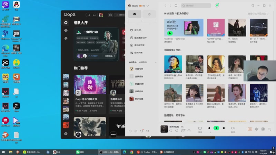Open comments for the current song
The height and width of the screenshot is (155, 276).
tap(183, 131)
